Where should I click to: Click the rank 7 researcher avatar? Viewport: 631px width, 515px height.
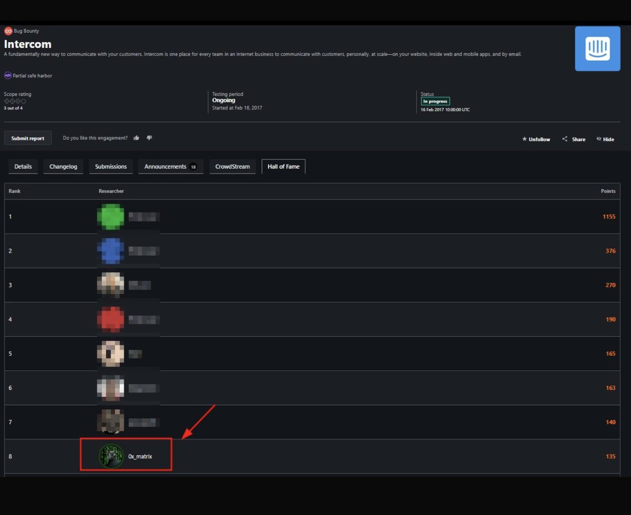[x=110, y=421]
